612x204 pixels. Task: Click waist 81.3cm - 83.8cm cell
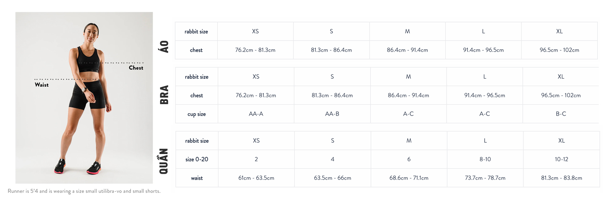coord(562,178)
